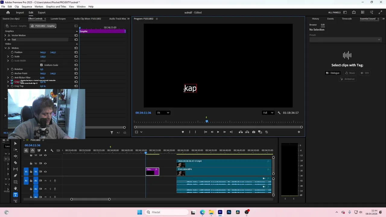This screenshot has width=386, height=217.
Task: Play in Program monitor
Action: [x=218, y=132]
